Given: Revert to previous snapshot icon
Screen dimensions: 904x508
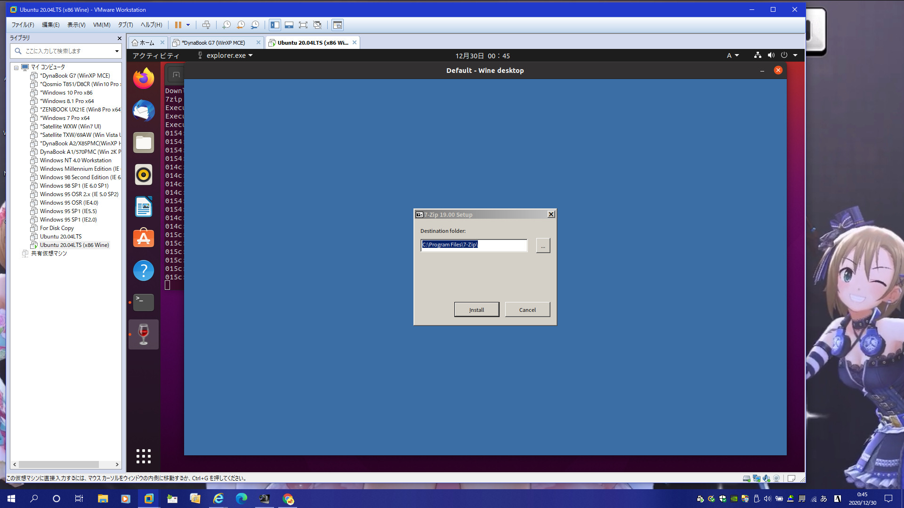Looking at the screenshot, I should (241, 25).
